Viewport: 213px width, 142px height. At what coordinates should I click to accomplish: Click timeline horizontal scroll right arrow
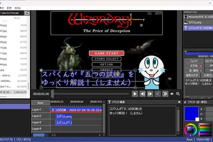(x=100, y=135)
